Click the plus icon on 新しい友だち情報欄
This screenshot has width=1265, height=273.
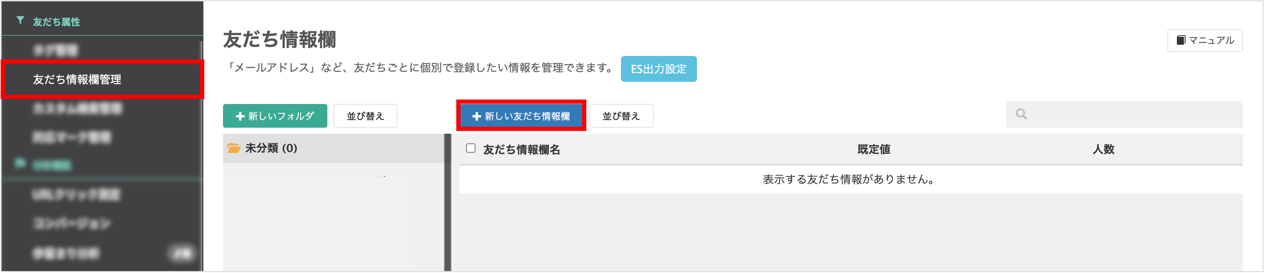476,116
